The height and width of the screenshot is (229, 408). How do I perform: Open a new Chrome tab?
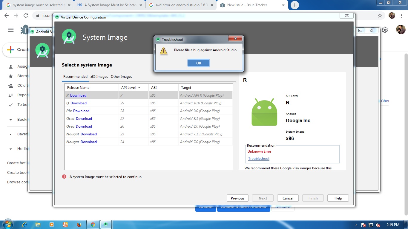pyautogui.click(x=295, y=5)
